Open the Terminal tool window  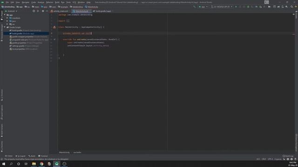tap(43, 156)
